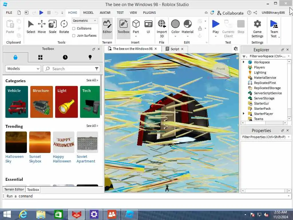293x220 pixels.
Task: Open Internet Explorer from the taskbar
Action: pyautogui.click(x=23, y=214)
